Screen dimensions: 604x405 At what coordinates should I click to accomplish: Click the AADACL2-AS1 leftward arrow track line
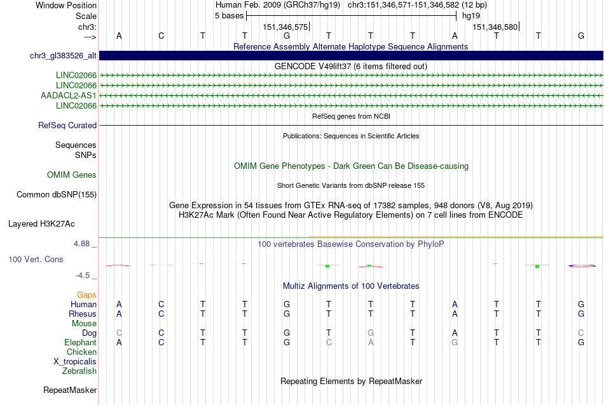(x=351, y=95)
